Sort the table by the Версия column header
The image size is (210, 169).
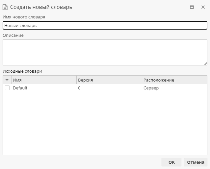(109, 80)
